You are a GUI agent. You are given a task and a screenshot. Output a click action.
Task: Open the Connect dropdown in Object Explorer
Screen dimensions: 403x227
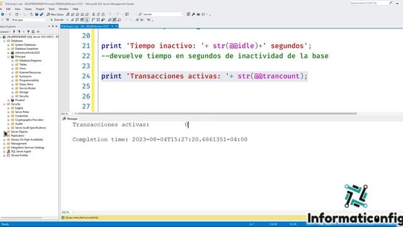point(5,32)
